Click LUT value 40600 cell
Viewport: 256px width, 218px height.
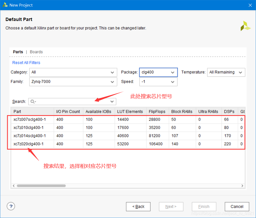click(x=130, y=136)
